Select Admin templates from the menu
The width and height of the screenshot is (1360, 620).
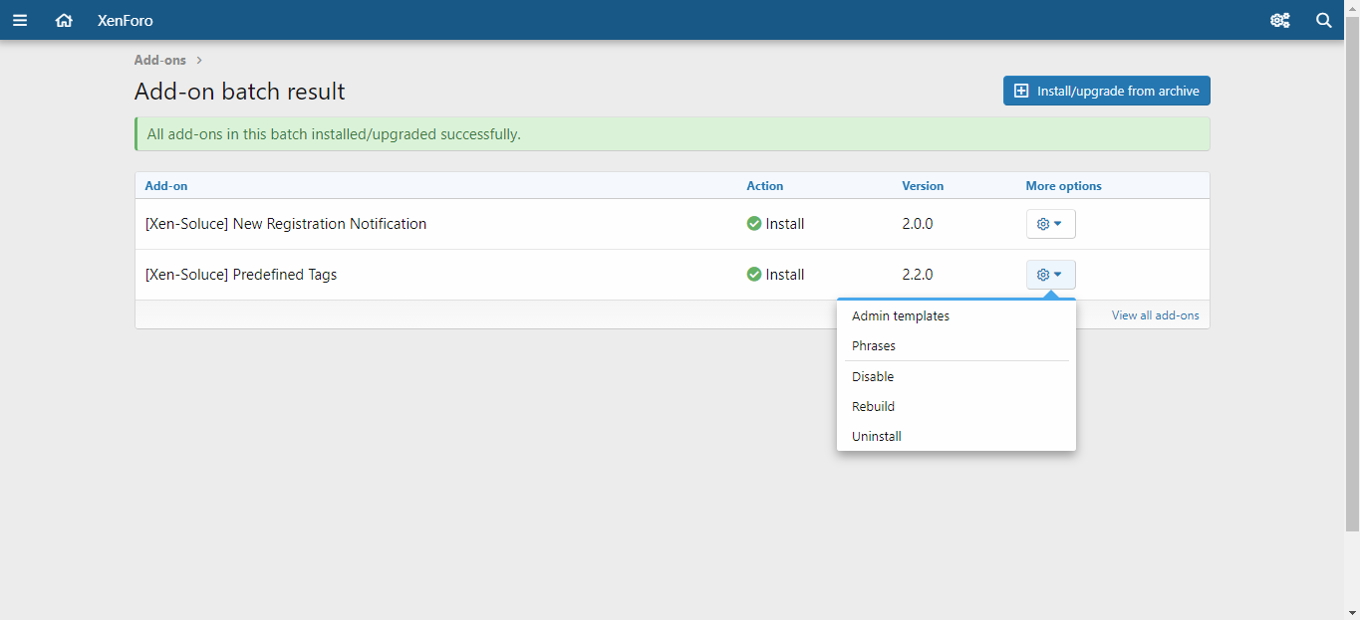coord(901,316)
